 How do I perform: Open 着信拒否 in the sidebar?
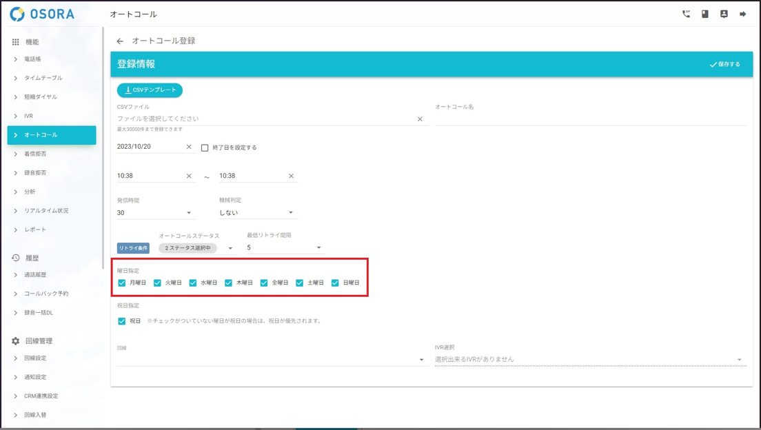tap(52, 154)
